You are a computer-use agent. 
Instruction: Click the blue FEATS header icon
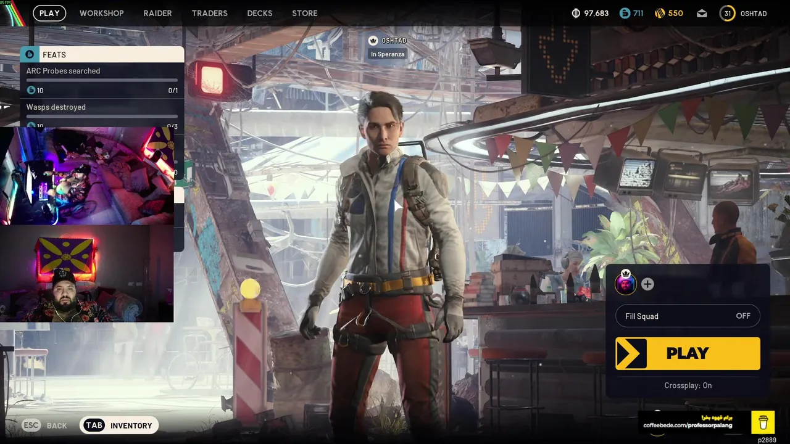(30, 54)
